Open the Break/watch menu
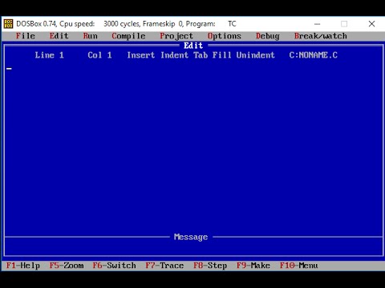 321,36
